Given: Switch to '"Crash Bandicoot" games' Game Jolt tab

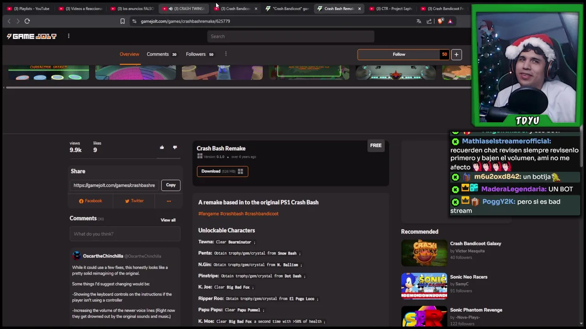Looking at the screenshot, I should (x=288, y=9).
